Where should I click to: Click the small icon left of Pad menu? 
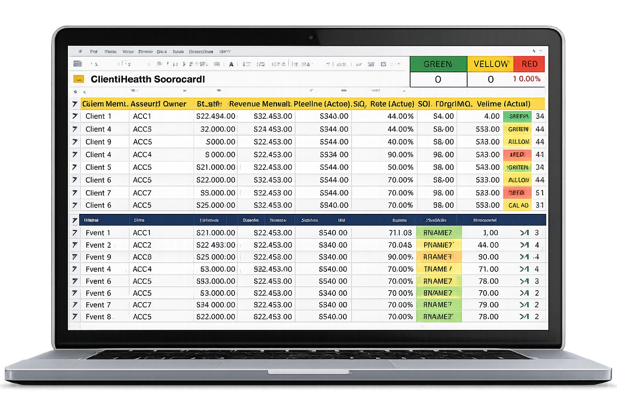[x=80, y=51]
